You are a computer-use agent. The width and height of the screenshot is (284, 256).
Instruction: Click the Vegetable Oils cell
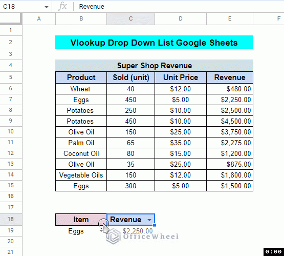click(81, 175)
